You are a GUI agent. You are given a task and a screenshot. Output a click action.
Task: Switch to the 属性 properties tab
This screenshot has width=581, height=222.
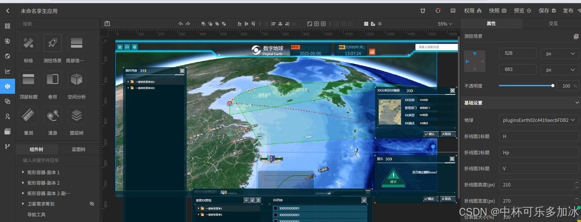click(491, 24)
